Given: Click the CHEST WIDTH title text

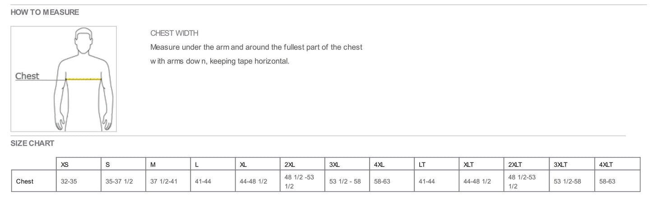Looking at the screenshot, I should pyautogui.click(x=174, y=33).
